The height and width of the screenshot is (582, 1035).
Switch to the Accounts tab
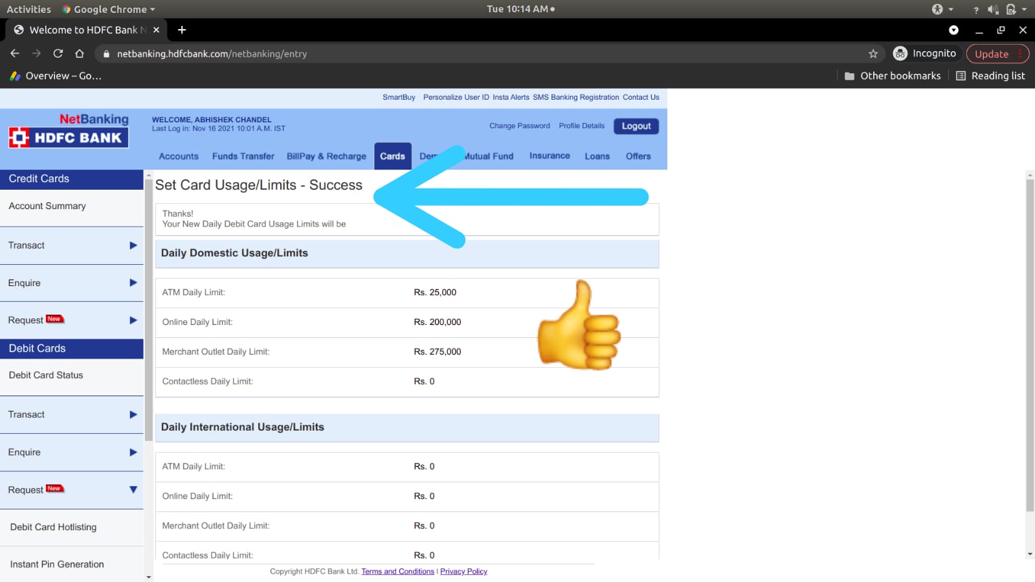179,156
